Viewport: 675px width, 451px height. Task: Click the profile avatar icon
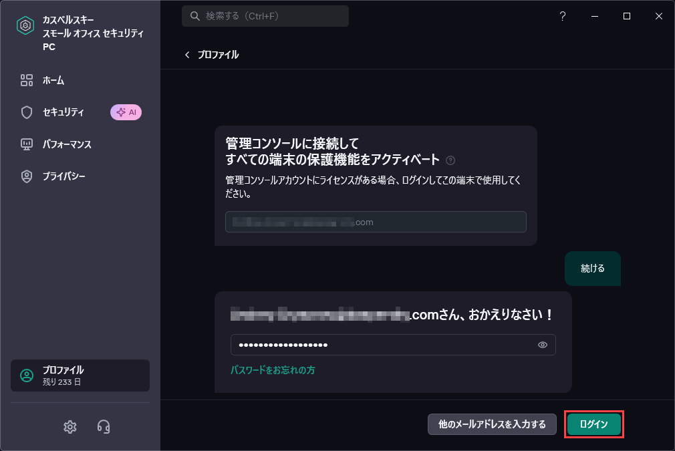pos(27,375)
